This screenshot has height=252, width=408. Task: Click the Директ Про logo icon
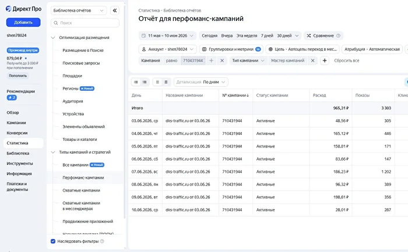pyautogui.click(x=9, y=9)
